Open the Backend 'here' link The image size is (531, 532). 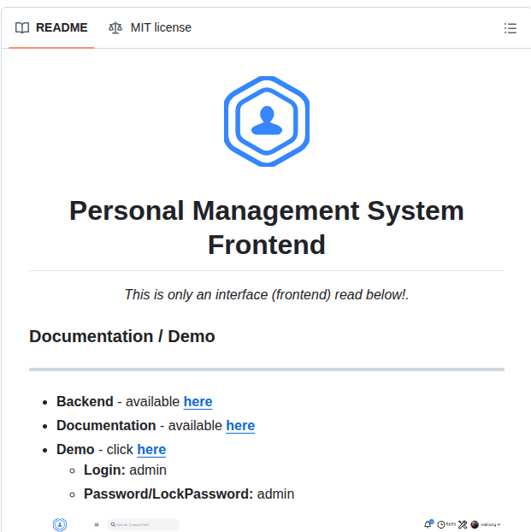click(x=198, y=401)
